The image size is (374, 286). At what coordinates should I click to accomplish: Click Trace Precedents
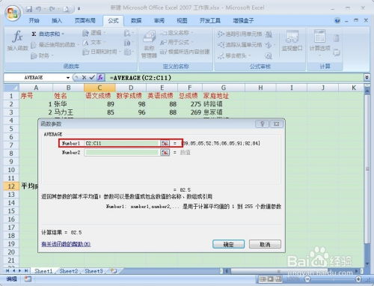(x=239, y=34)
